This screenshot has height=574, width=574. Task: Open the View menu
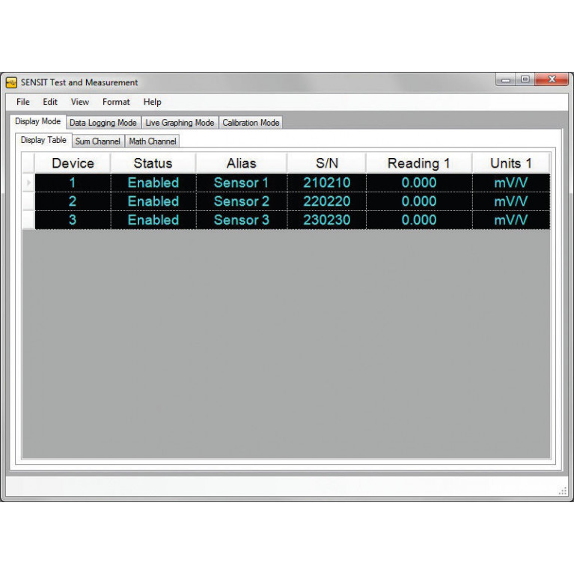coord(80,102)
